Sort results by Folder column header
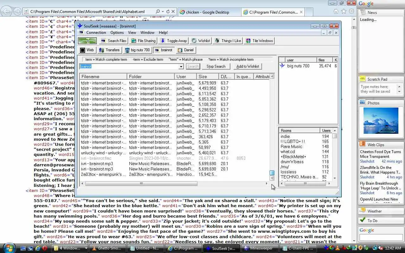 [151, 77]
